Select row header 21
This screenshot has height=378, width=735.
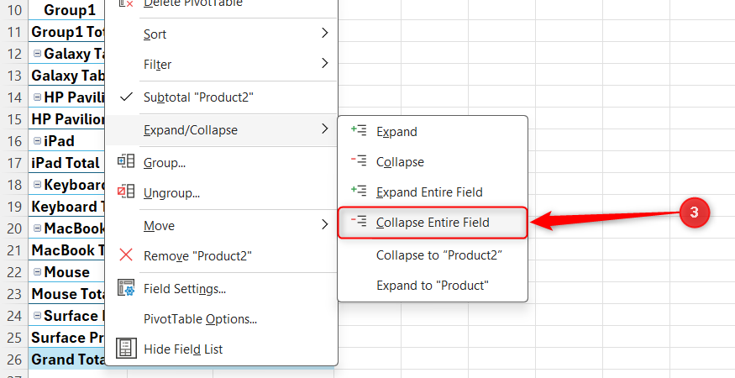[14, 250]
